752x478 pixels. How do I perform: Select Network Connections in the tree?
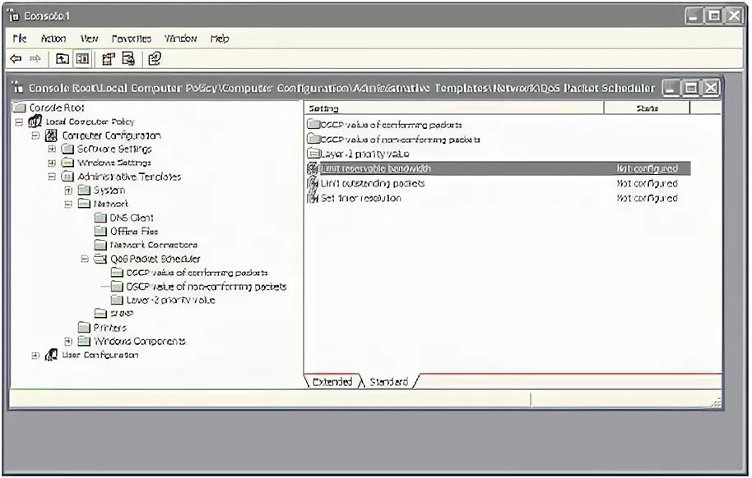tap(154, 246)
